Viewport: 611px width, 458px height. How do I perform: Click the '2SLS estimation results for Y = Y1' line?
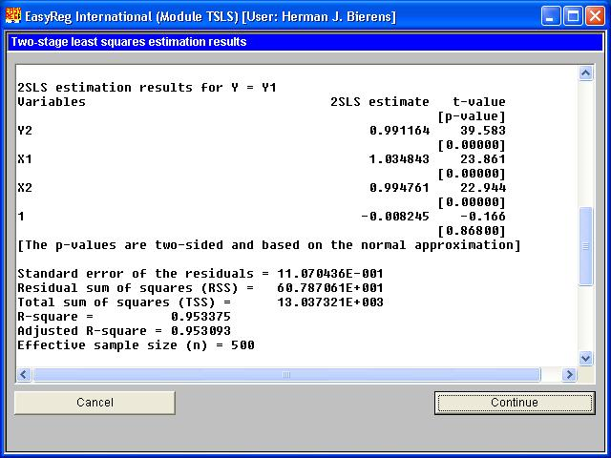[x=147, y=88]
